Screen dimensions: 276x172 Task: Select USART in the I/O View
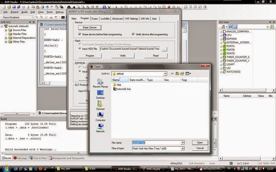click(230, 64)
